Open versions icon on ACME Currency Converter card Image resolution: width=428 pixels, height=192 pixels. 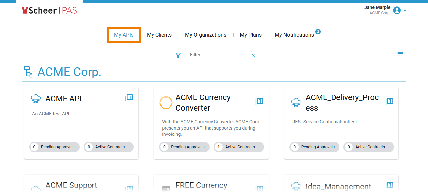(259, 102)
